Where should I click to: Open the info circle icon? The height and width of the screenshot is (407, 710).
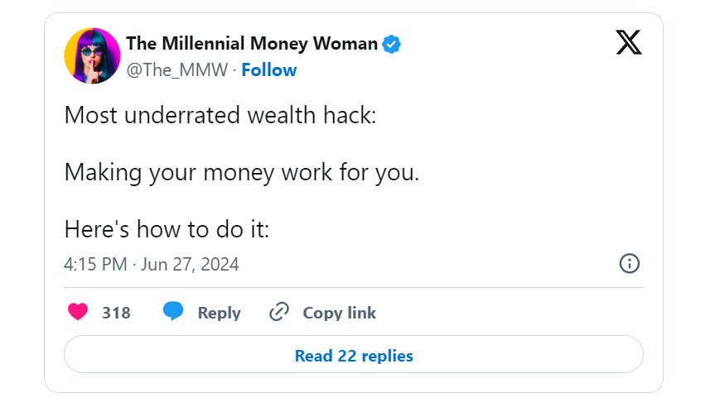point(630,263)
